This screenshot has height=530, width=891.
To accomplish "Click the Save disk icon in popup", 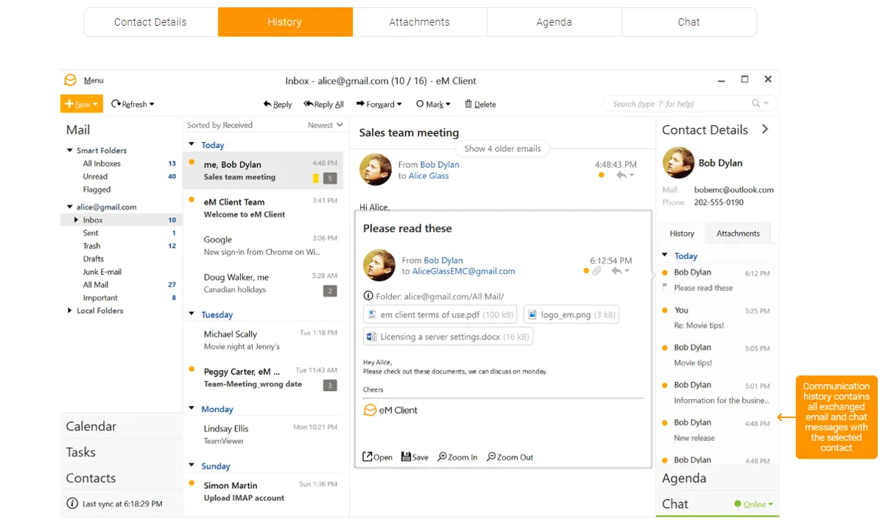I will [406, 457].
